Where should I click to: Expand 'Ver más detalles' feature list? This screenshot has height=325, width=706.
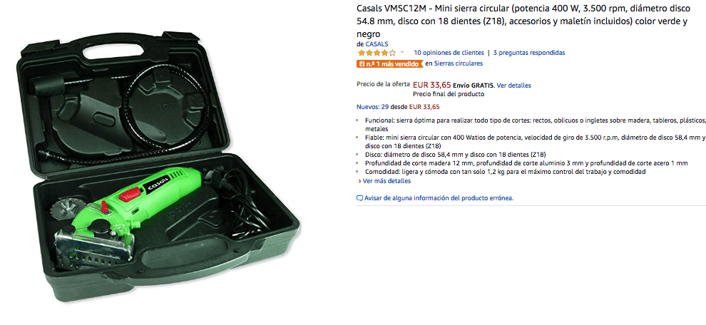click(x=387, y=181)
